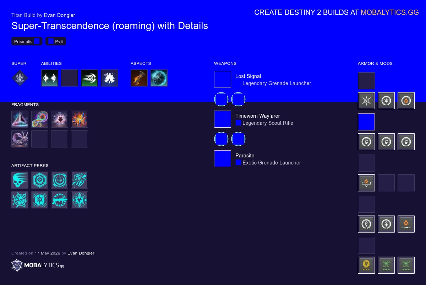Click the PvE mode tag
The image size is (426, 285).
pos(56,41)
